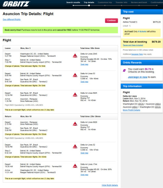Click Delta logo beside flight 1744
Image resolution: width=163 pixels, height=188 pixels.
click(75, 166)
